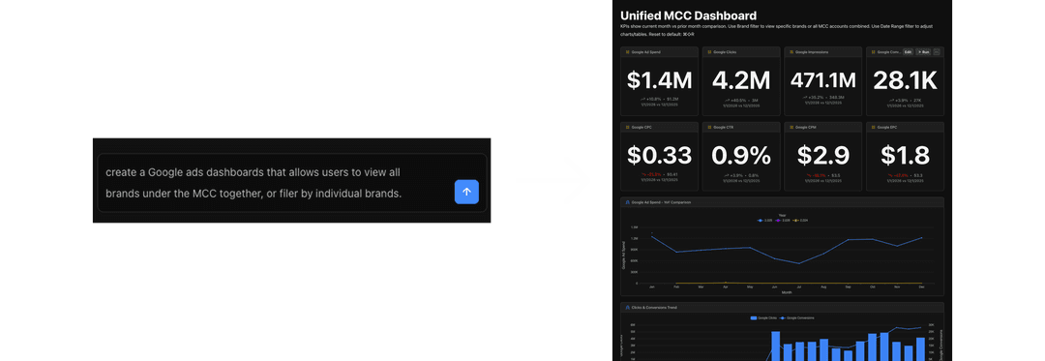
Task: Click the $1.4M Ad Spend value
Action: [659, 80]
